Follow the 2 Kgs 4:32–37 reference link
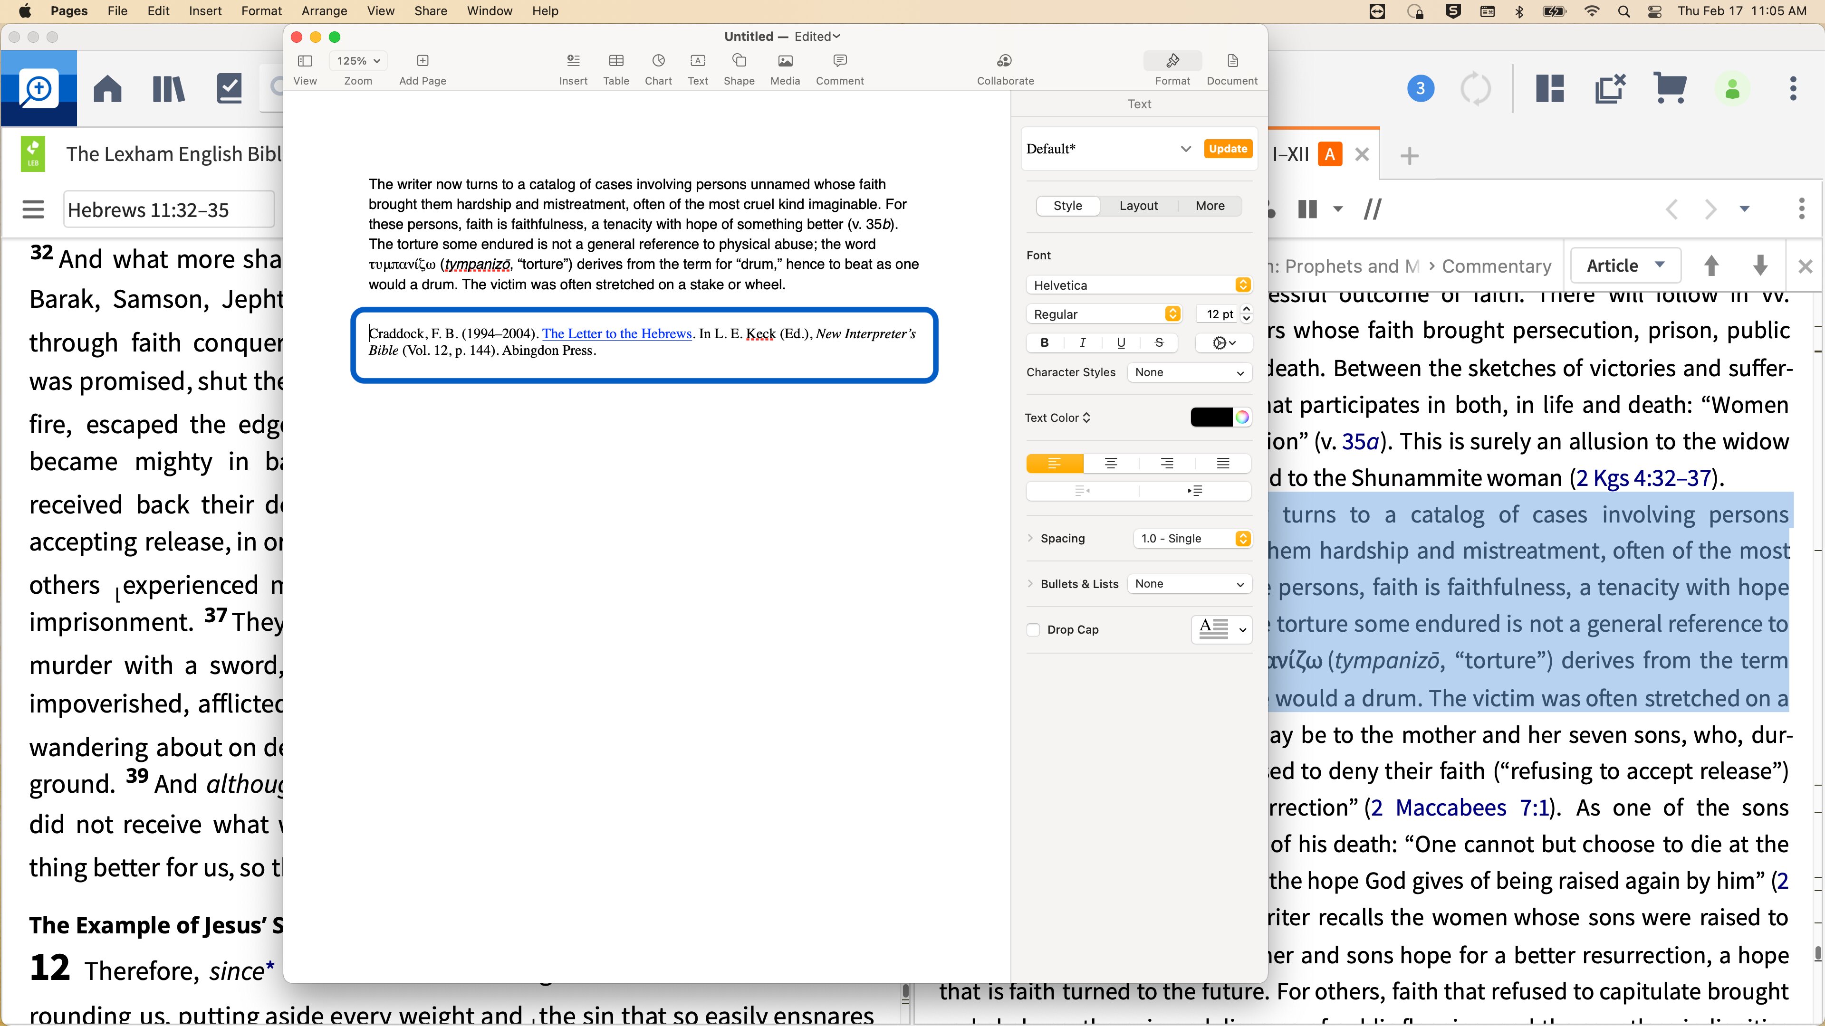 (1643, 478)
